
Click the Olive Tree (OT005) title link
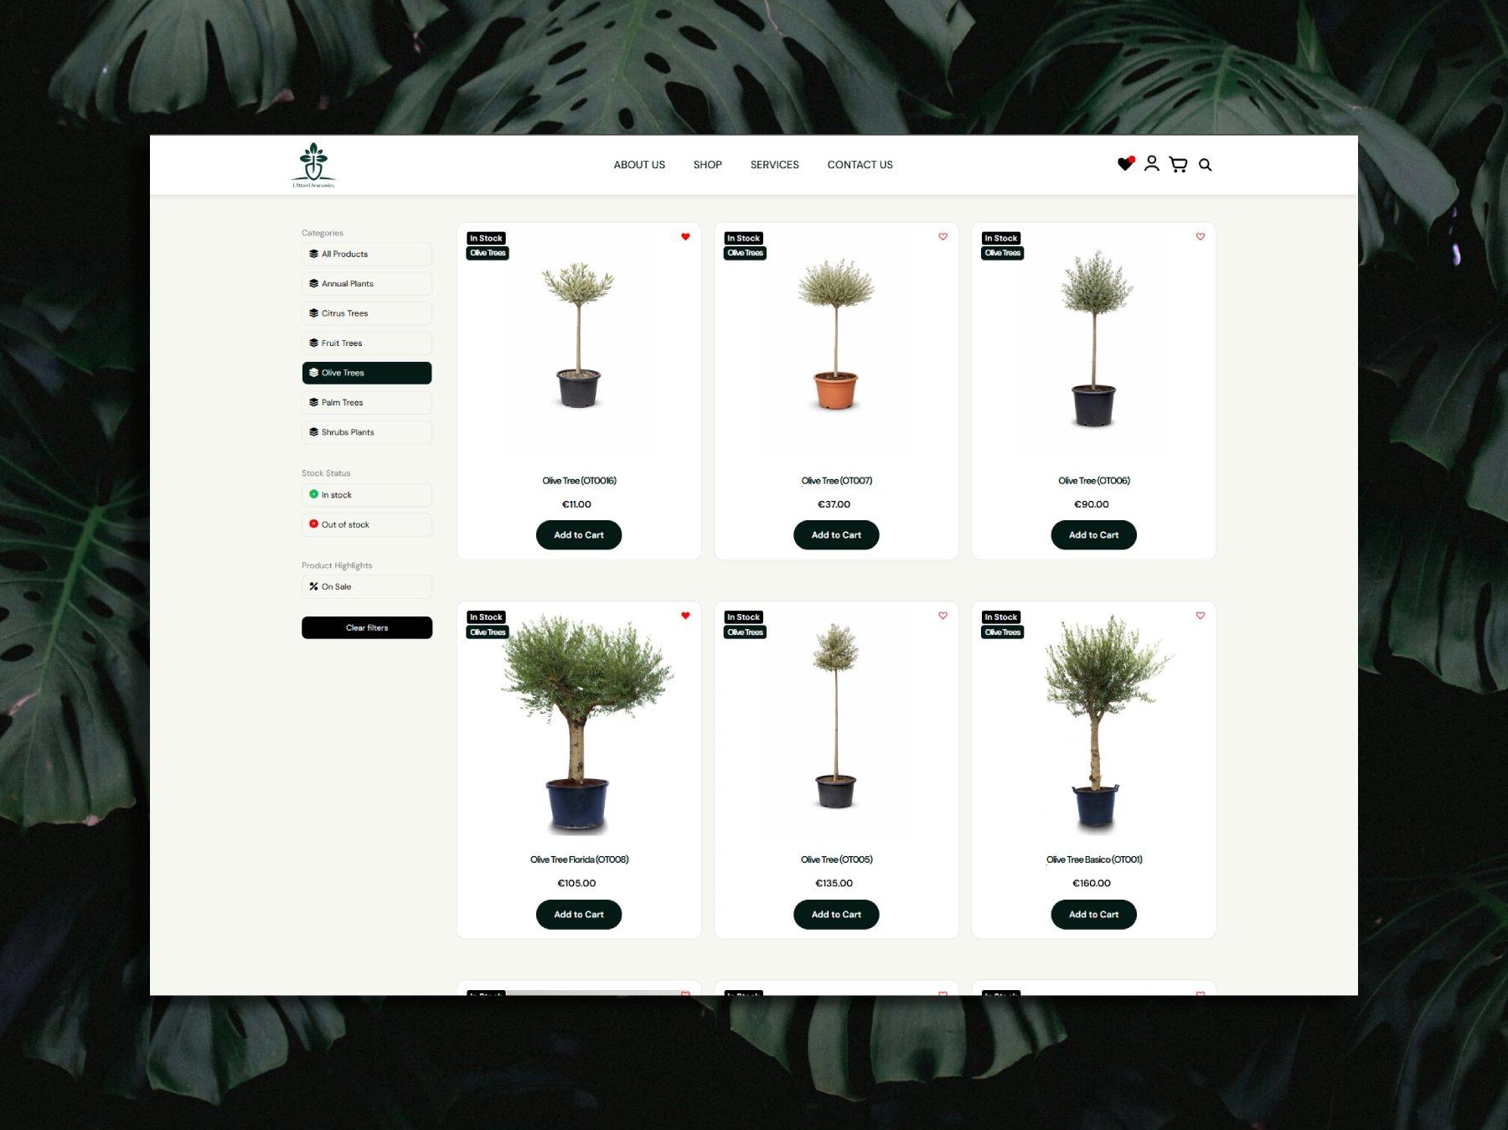[x=836, y=859]
